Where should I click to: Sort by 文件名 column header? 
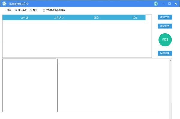(25, 18)
